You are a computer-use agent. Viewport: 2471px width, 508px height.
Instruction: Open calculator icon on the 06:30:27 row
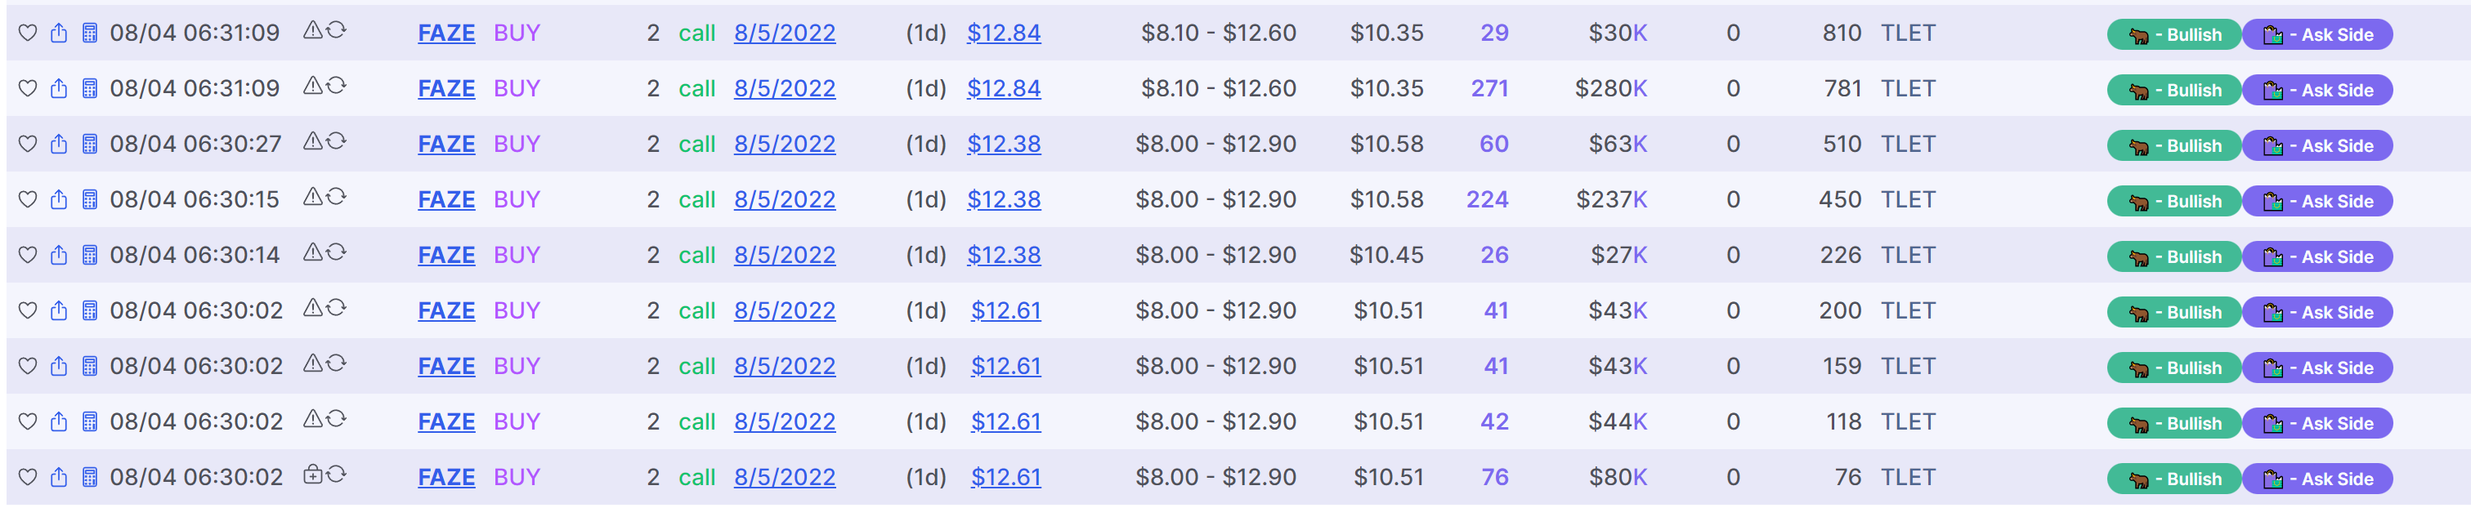click(x=89, y=144)
